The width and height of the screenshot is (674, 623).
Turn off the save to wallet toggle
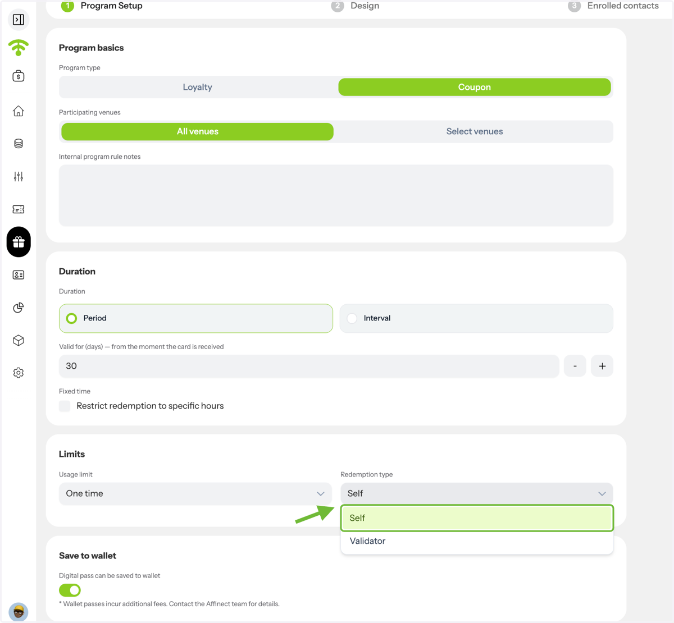point(70,590)
